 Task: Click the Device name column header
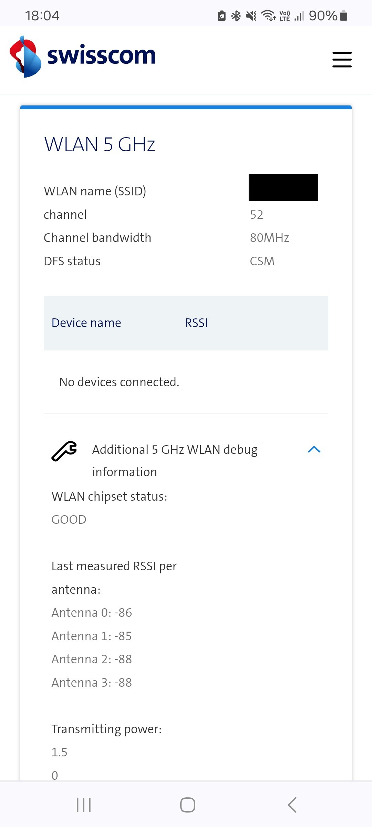(86, 323)
